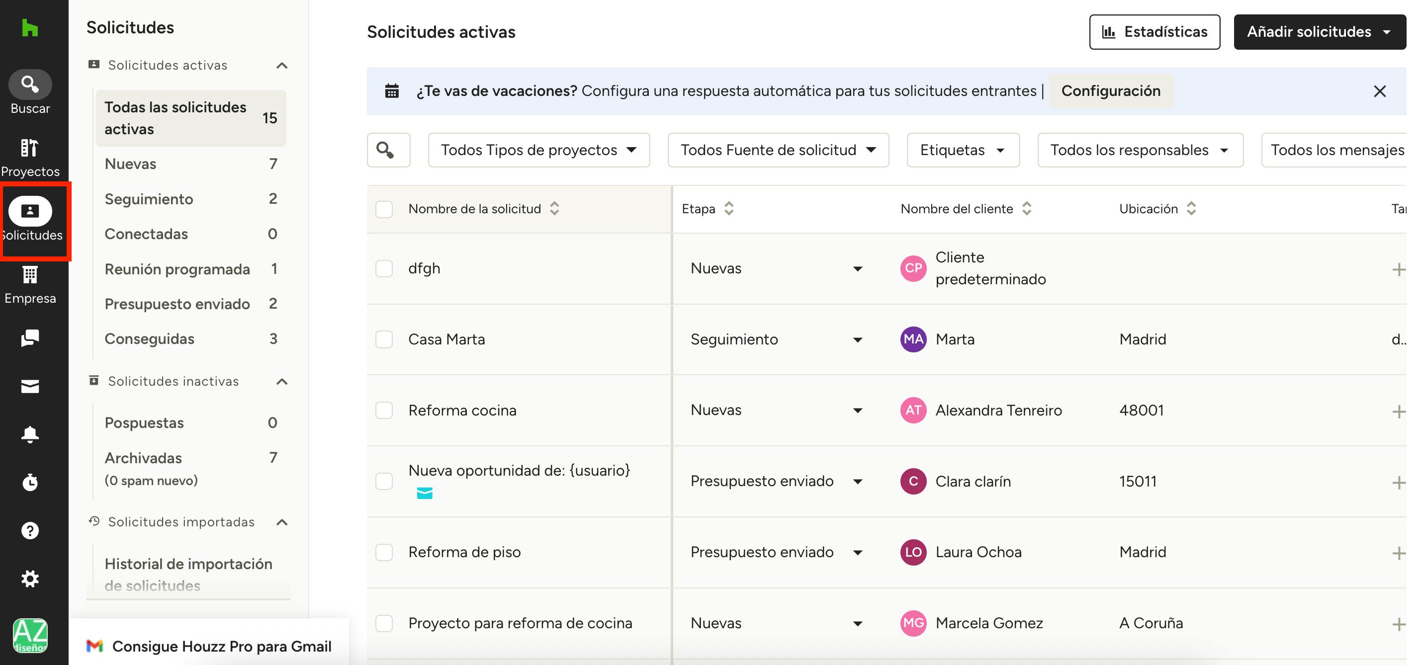1421x665 pixels.
Task: Click the AT avatar of Alexandra Tenreiro
Action: point(913,410)
